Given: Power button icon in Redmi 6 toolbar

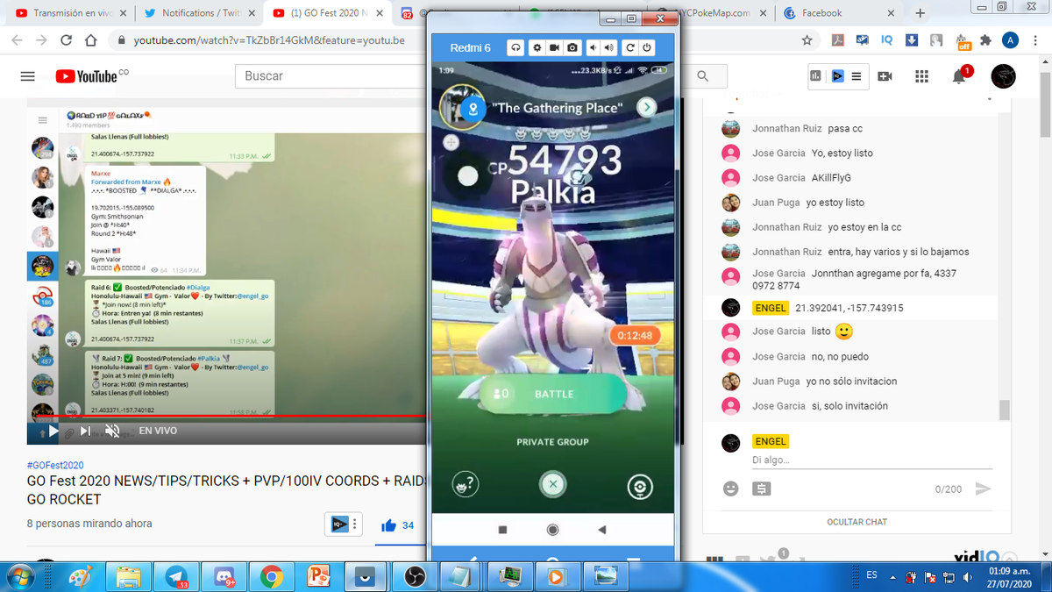Looking at the screenshot, I should coord(646,47).
